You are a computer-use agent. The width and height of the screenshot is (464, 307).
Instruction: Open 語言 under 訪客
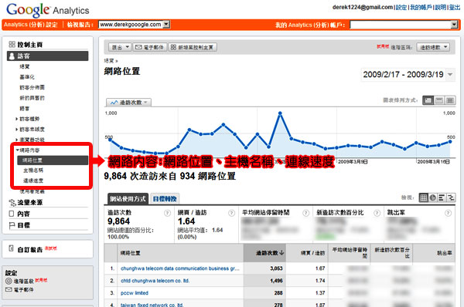point(24,109)
